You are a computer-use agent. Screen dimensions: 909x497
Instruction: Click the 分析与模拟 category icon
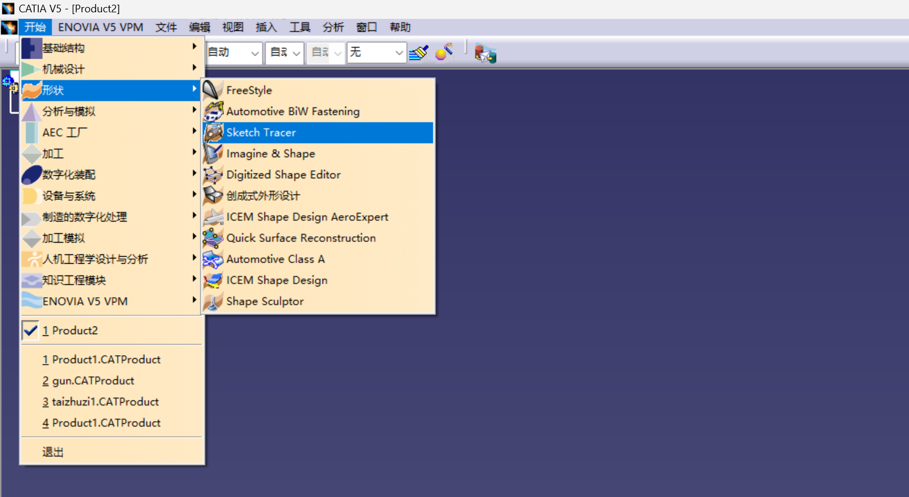coord(32,111)
